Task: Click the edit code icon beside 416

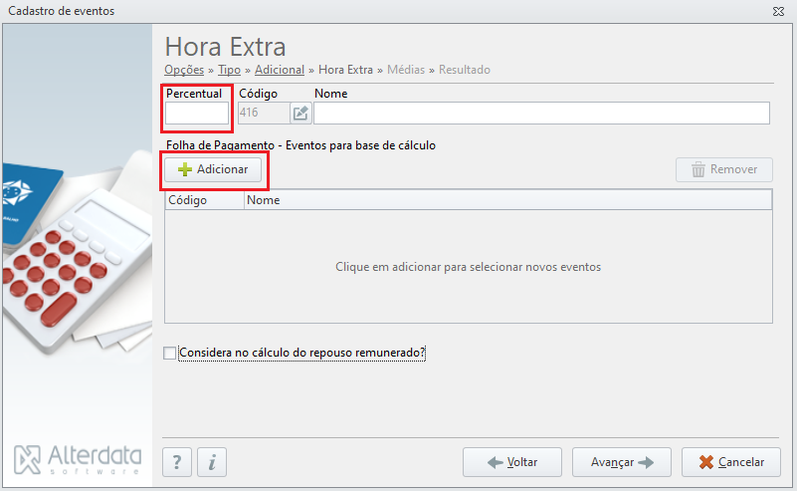Action: pos(300,113)
